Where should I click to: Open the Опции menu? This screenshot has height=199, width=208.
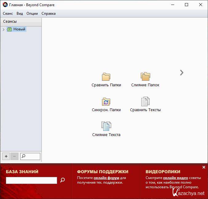coord(32,14)
